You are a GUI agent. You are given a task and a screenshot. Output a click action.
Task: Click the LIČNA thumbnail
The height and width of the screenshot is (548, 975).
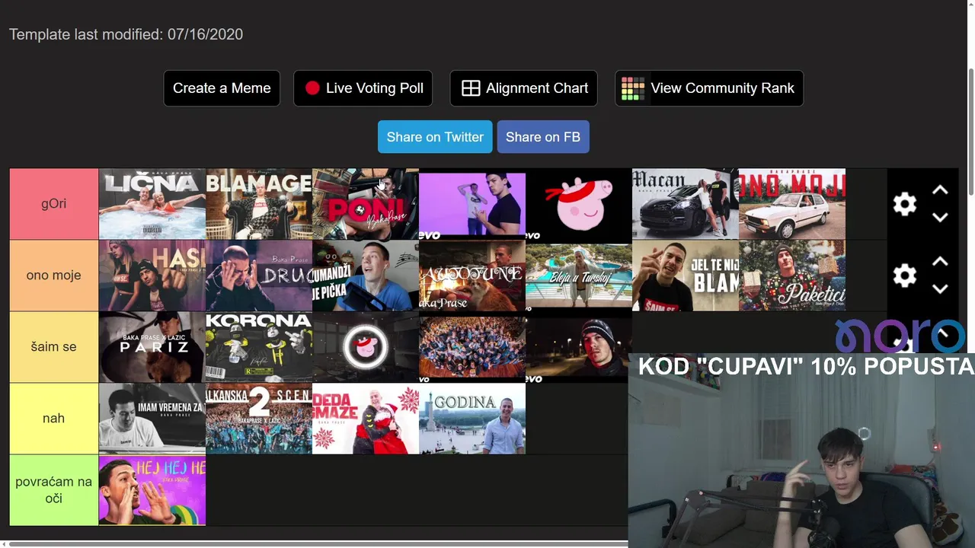click(x=152, y=204)
